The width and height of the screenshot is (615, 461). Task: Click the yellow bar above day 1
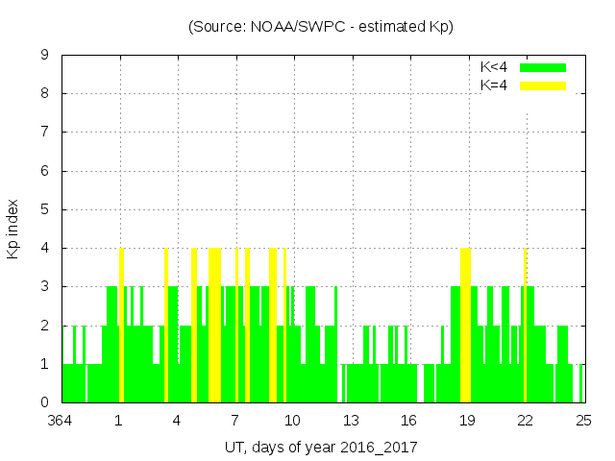[121, 325]
